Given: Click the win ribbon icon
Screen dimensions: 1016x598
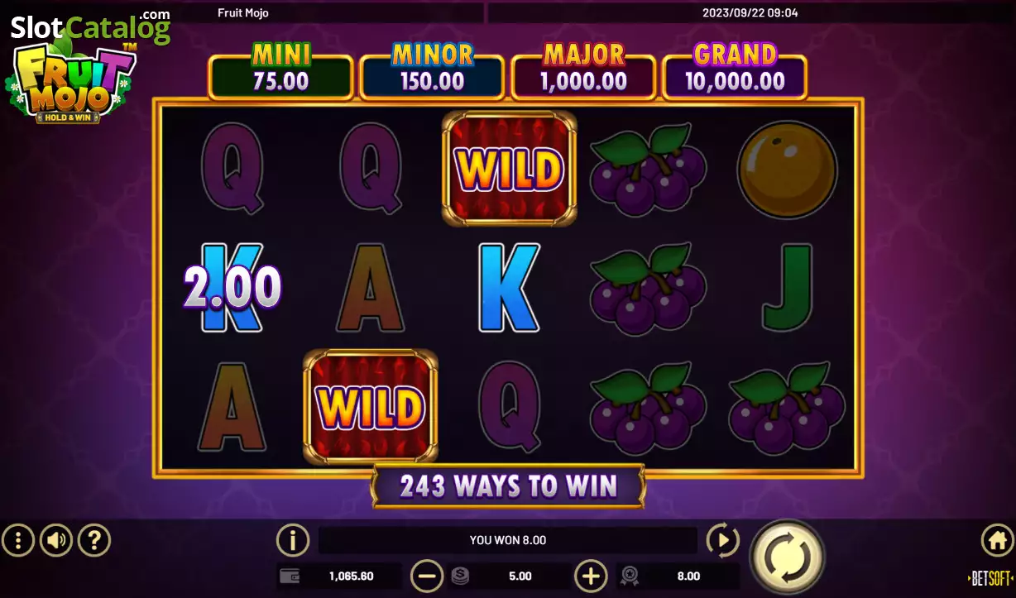Looking at the screenshot, I should click(629, 576).
